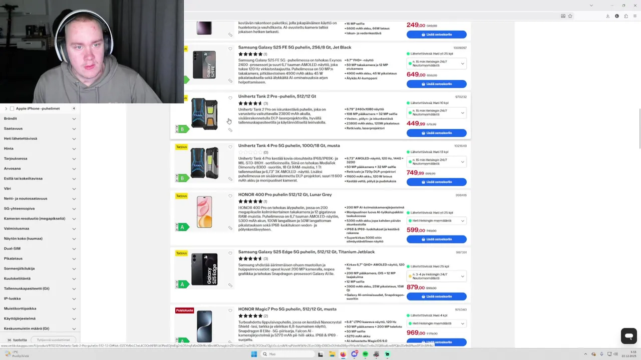Viewport: 641px width, 360px height.
Task: Expand the Käyttöjärjestelmä filter
Action: [40, 318]
